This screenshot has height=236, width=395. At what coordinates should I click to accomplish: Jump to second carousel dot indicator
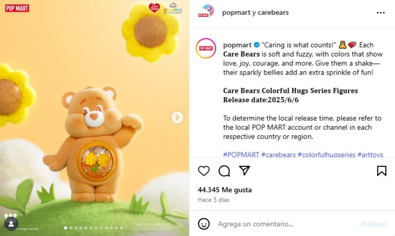click(70, 228)
